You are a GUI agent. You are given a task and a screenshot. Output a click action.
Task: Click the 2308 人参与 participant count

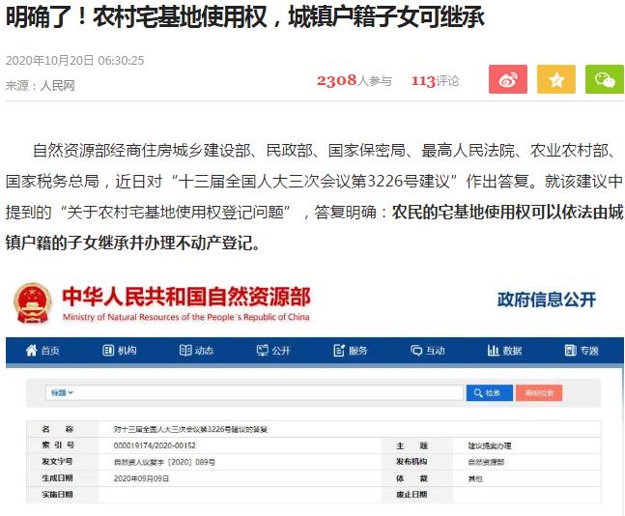coord(354,81)
